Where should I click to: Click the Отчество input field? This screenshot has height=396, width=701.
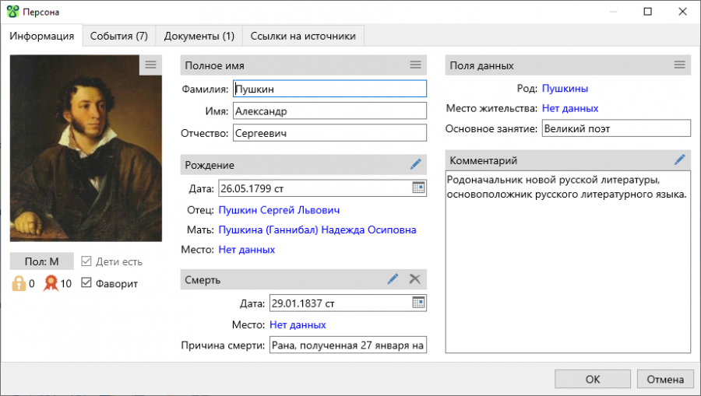point(329,134)
